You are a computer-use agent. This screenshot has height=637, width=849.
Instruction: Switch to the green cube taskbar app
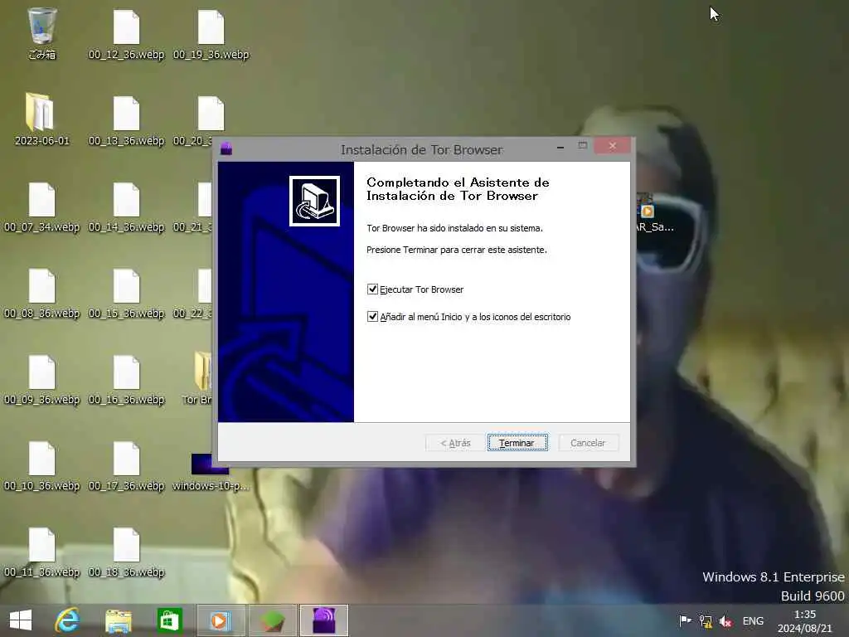tap(272, 620)
